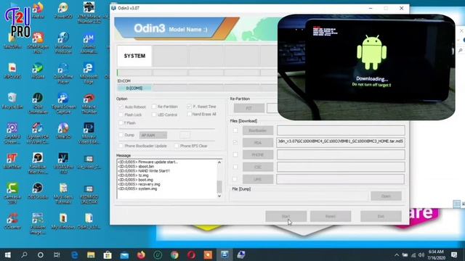This screenshot has width=465, height=261.
Task: Open the Firefox desktop shortcut
Action: pos(38,10)
